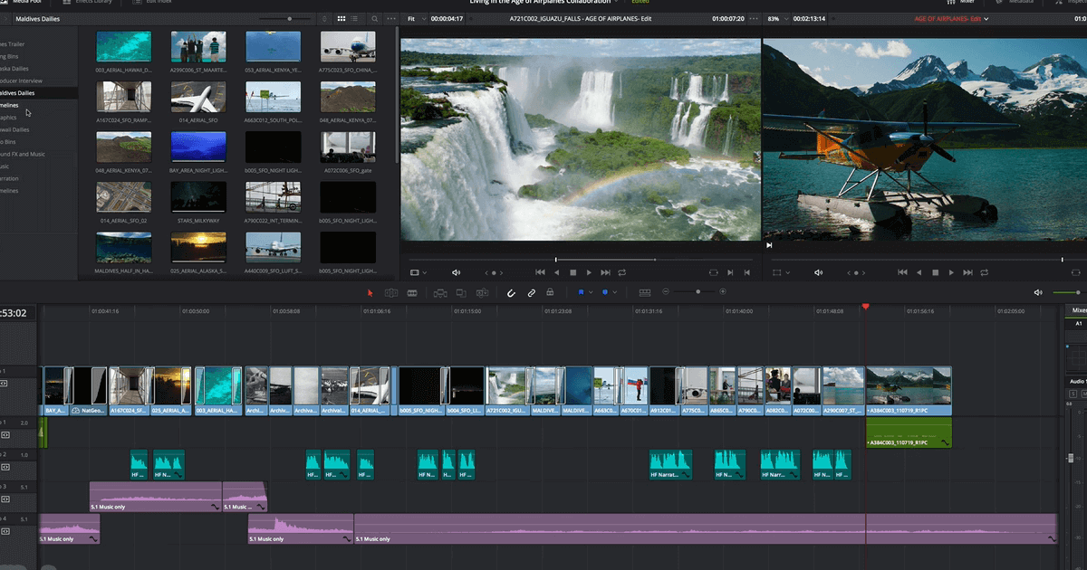Switch media pool to list view
This screenshot has height=570, width=1087.
click(x=356, y=18)
